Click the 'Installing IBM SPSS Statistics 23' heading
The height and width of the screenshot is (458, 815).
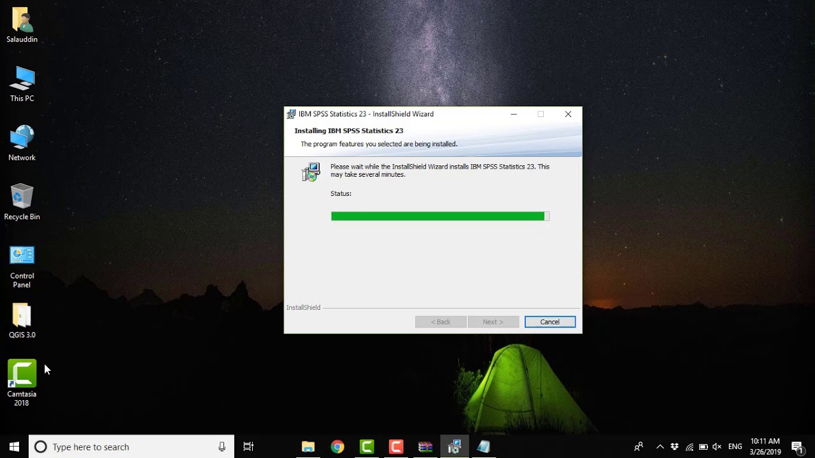[349, 130]
